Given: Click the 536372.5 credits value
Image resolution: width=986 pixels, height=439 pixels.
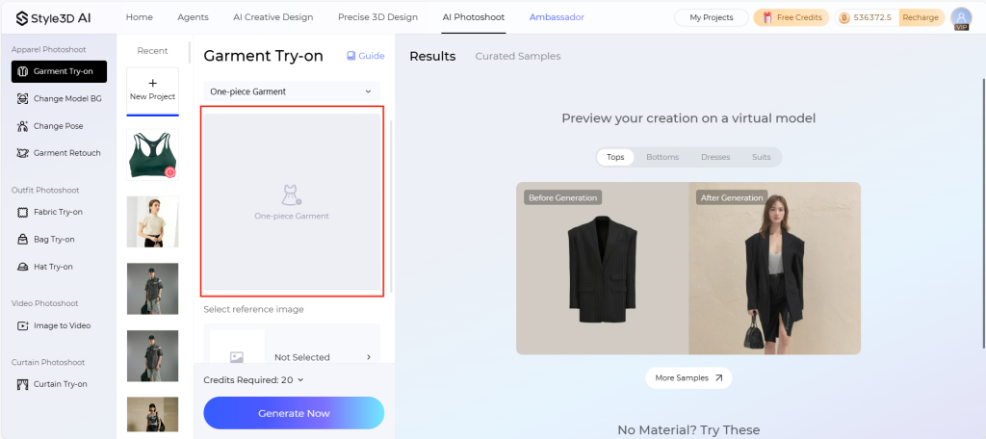Looking at the screenshot, I should click(x=872, y=17).
